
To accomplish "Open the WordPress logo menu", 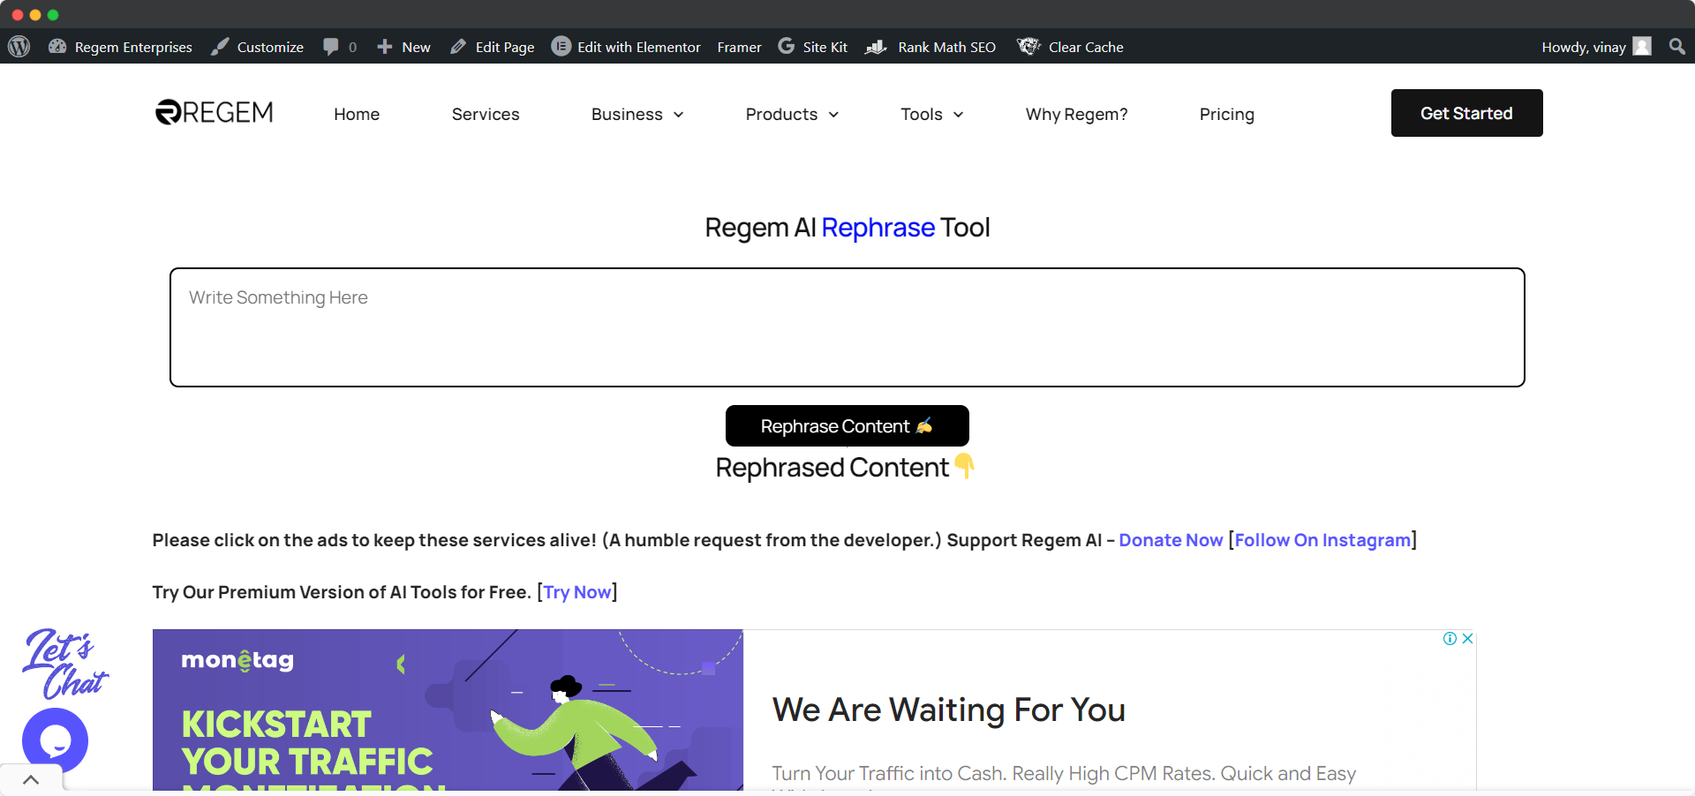I will click(19, 47).
